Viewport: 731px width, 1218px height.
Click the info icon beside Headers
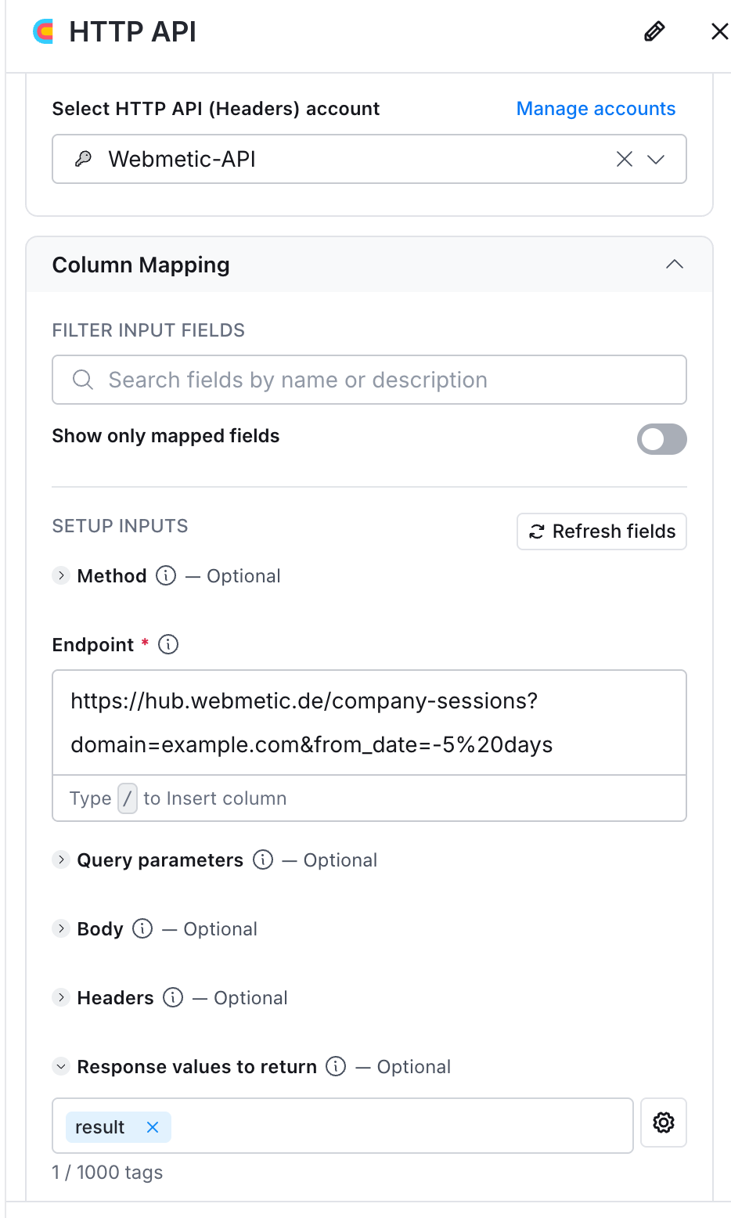173,998
